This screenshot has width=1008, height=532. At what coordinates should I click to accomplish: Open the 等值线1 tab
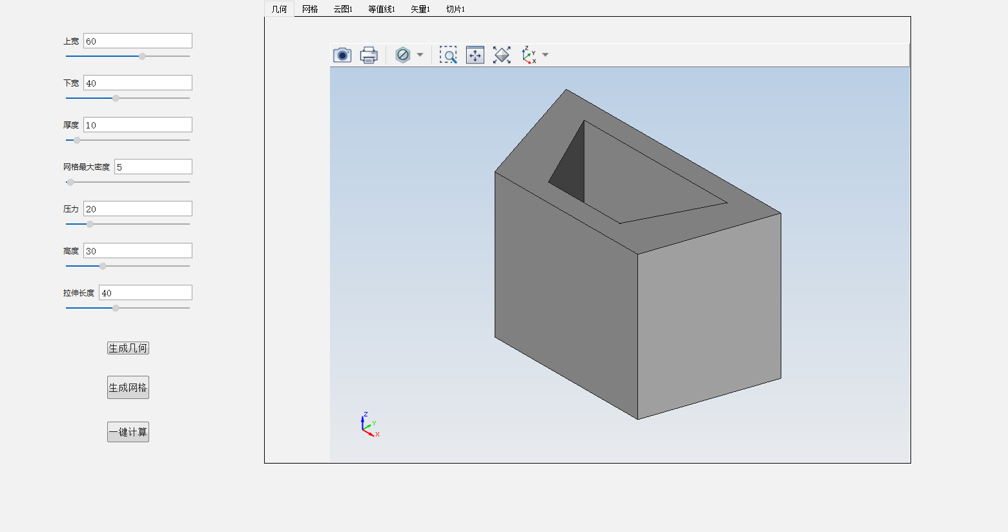(x=382, y=9)
